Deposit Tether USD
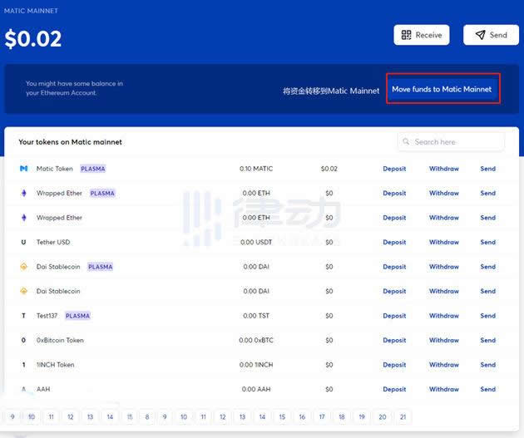Screen dimensions: 524x438 tap(394, 242)
